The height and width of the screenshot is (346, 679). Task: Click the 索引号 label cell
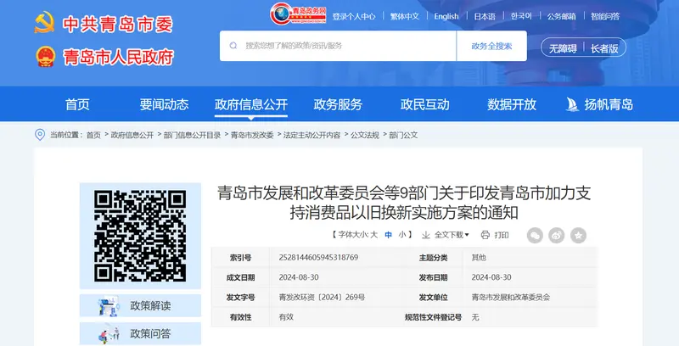tap(240, 258)
